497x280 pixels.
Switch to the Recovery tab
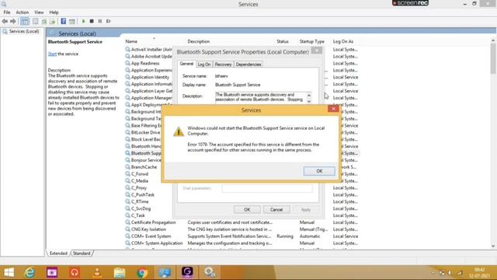pos(223,65)
